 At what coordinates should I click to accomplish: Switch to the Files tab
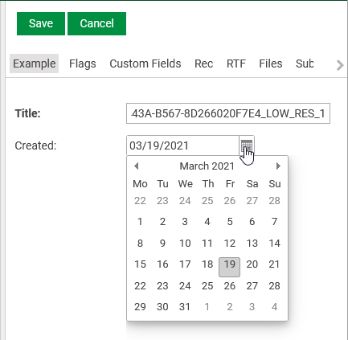271,63
